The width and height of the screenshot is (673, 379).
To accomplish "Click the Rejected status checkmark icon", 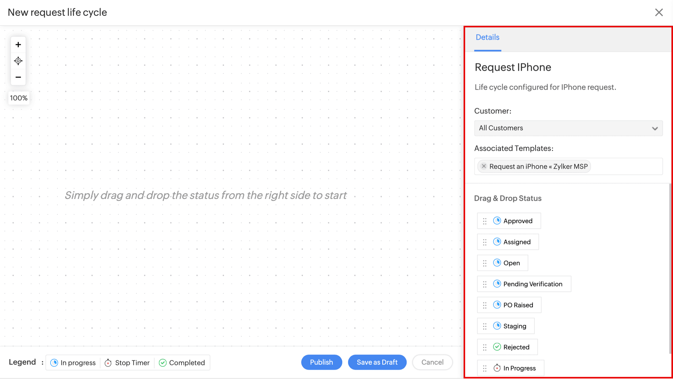I will click(497, 347).
